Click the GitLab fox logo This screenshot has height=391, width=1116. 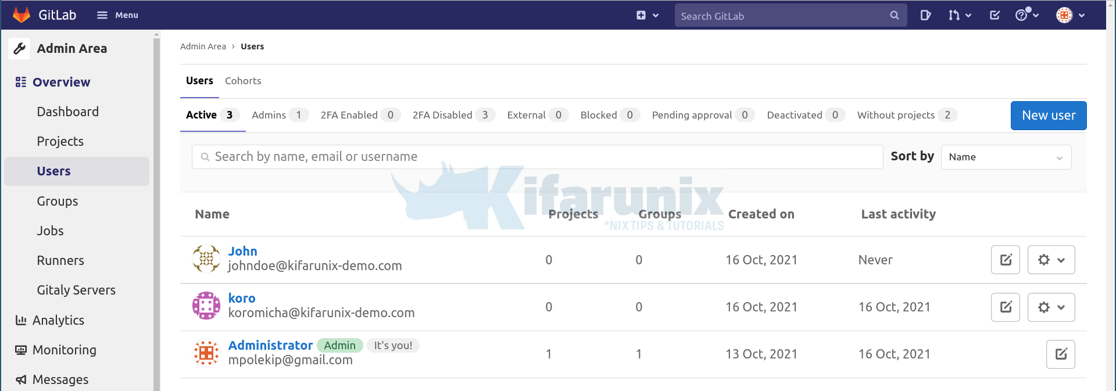point(22,15)
